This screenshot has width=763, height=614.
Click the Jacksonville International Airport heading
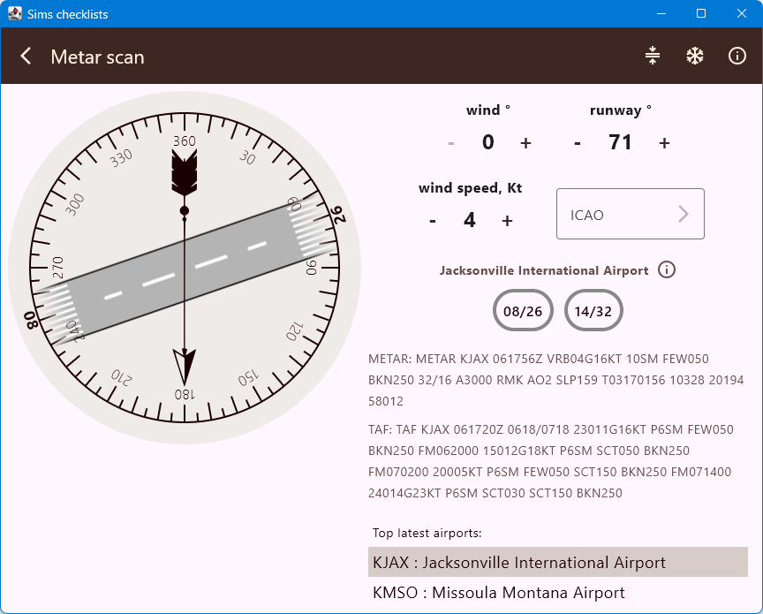544,270
